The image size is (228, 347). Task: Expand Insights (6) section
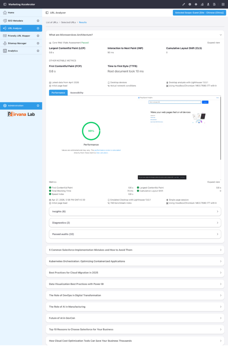(135, 211)
